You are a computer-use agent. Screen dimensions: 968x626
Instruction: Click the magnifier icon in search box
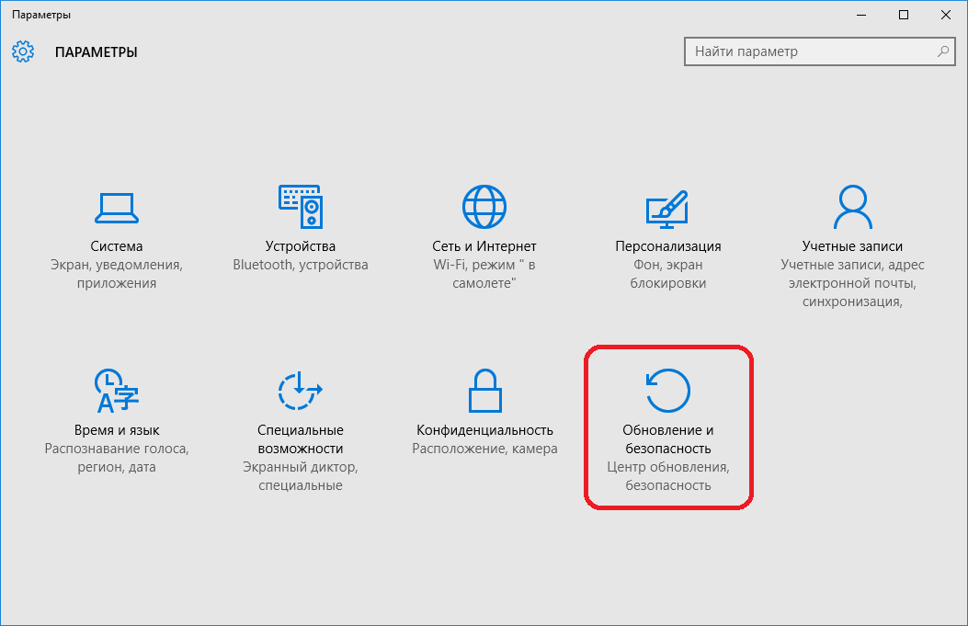942,51
